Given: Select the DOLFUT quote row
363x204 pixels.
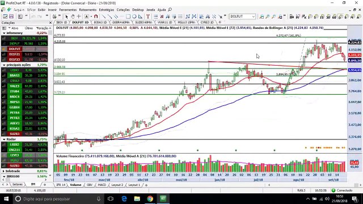Looking at the screenshot, I should pos(24,49).
